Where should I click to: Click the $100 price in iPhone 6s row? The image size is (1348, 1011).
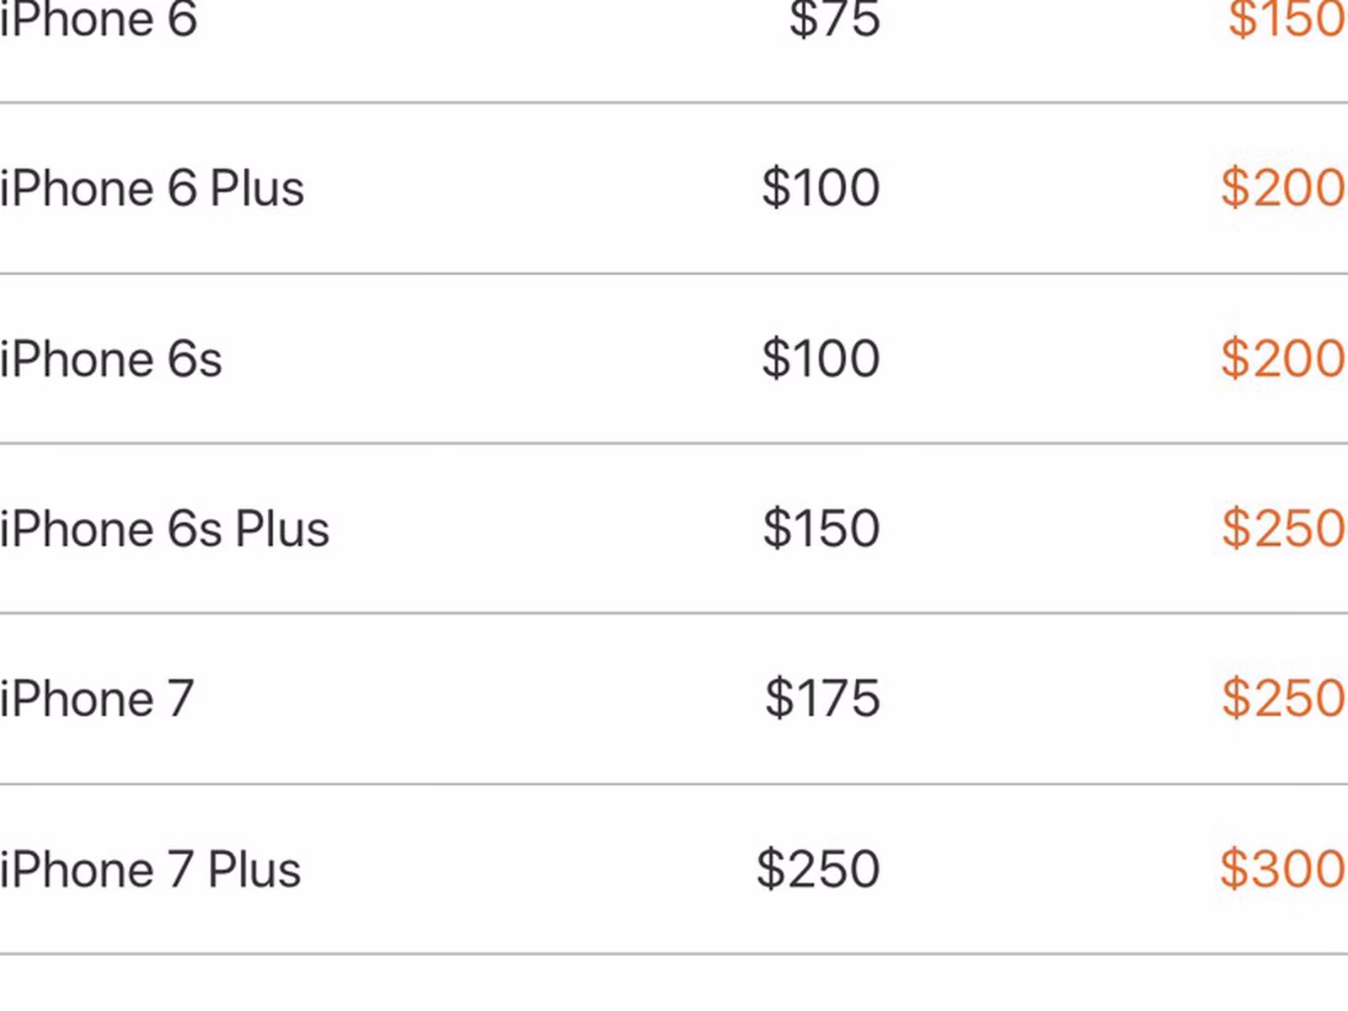821,359
